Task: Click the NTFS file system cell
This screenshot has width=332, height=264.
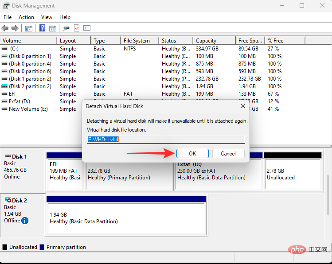Action: (x=130, y=49)
